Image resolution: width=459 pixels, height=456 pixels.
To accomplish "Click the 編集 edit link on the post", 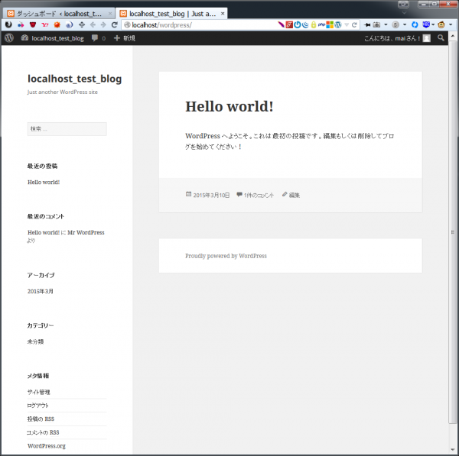I will pos(295,195).
